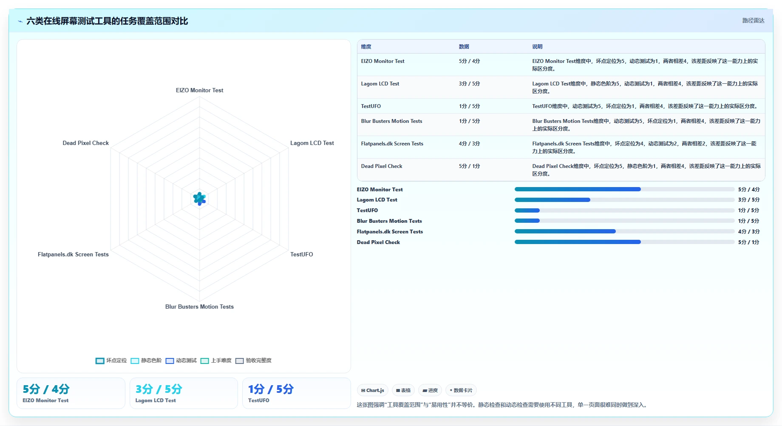Select the Dead Pixel Check progress bar
782x426 pixels.
(624, 242)
